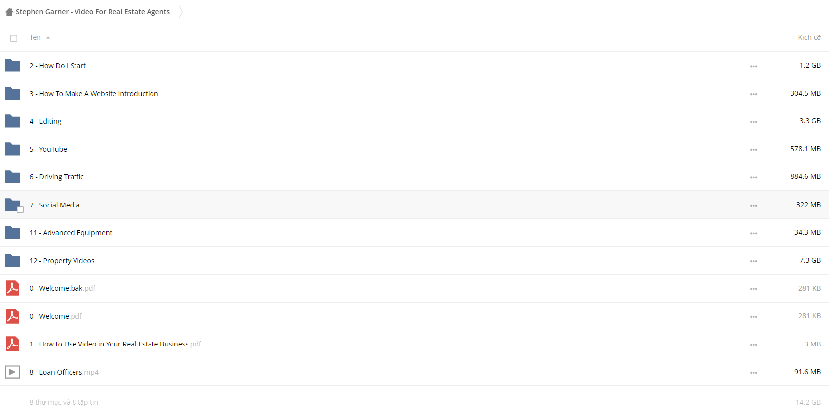Open the 2 - How Do I Start folder icon
This screenshot has height=415, width=829.
(x=12, y=66)
